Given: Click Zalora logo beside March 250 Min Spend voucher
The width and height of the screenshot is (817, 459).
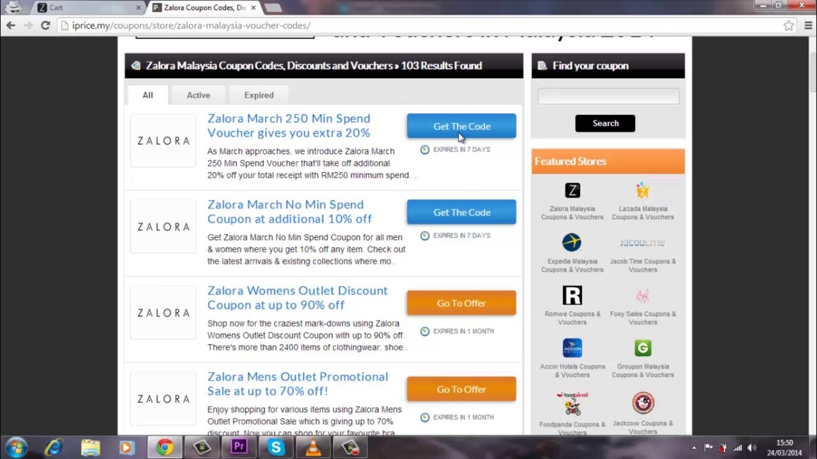Looking at the screenshot, I should (163, 141).
